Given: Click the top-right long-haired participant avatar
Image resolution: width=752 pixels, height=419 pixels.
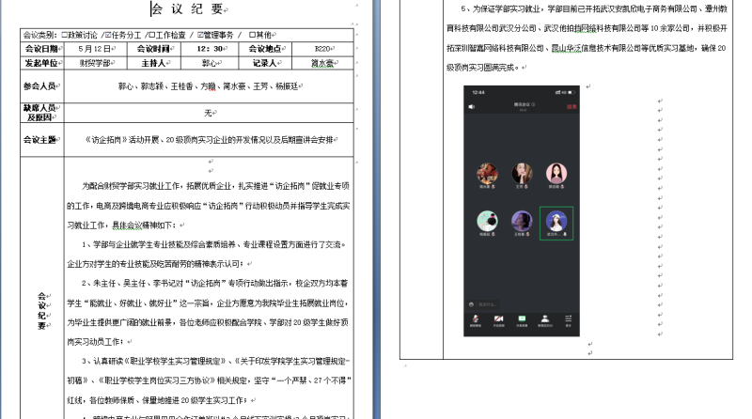Looking at the screenshot, I should 556,174.
